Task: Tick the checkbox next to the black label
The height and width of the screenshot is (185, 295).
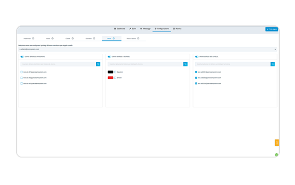Action: [x=115, y=72]
